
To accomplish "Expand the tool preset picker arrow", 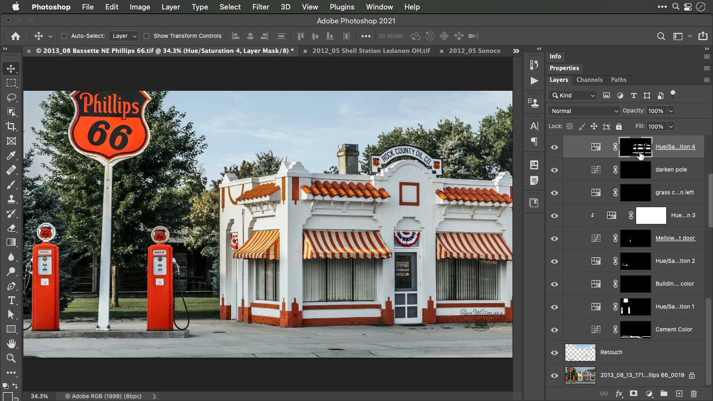I will pyautogui.click(x=50, y=36).
